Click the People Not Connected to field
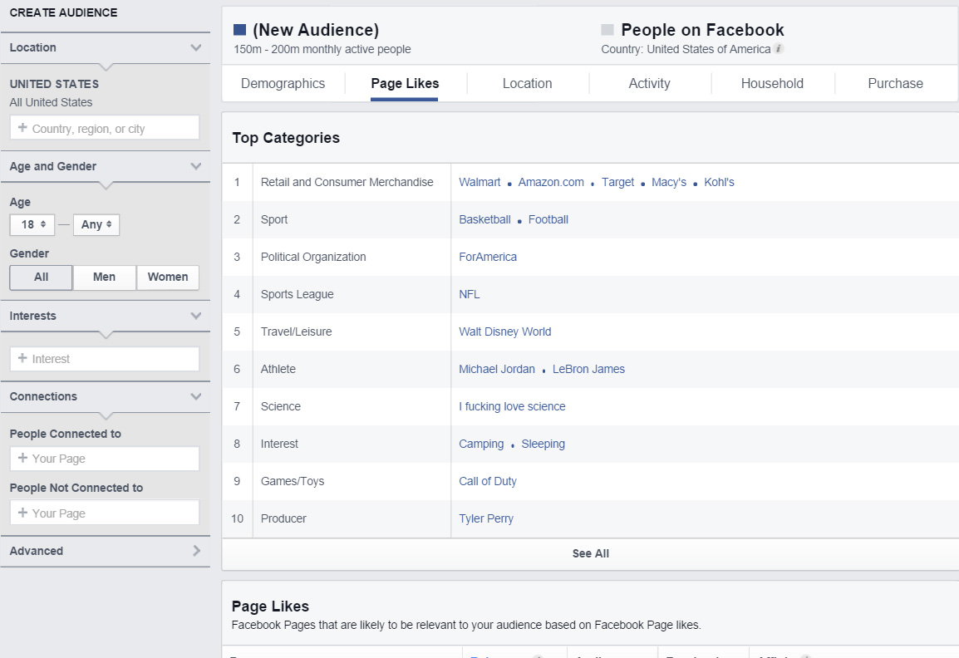Viewport: 959px width, 658px height. [105, 513]
